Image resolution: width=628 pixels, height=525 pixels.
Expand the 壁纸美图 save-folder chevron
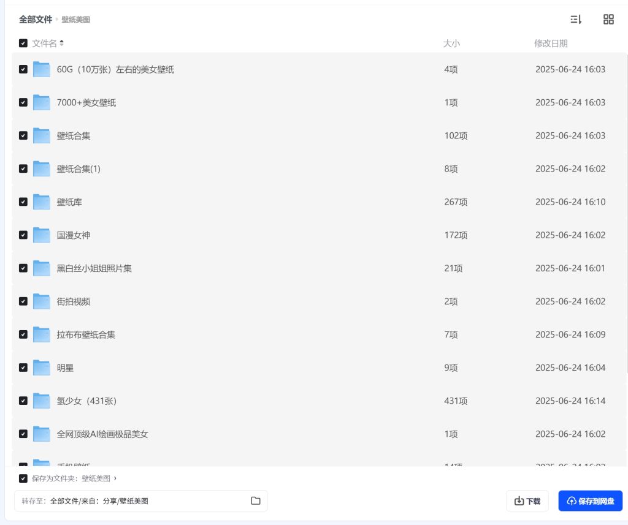pyautogui.click(x=115, y=478)
